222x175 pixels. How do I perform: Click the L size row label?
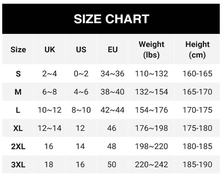[x=18, y=110]
